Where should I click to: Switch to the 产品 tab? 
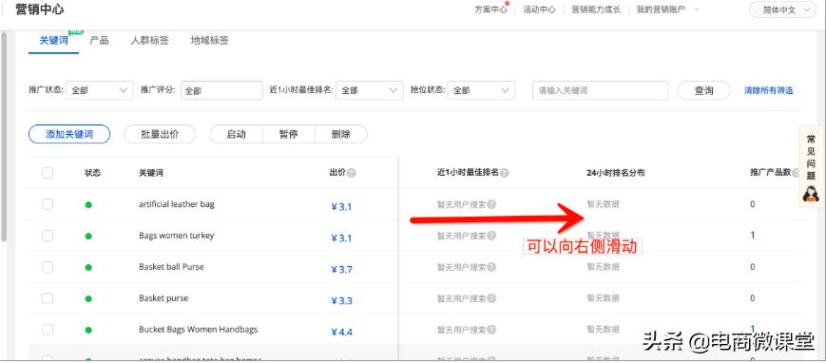coord(99,41)
